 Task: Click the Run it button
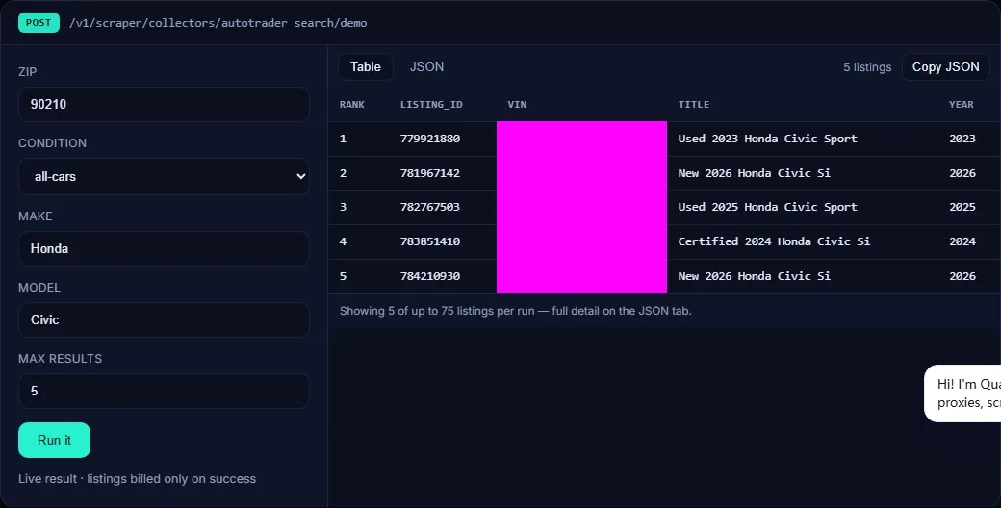pos(54,440)
